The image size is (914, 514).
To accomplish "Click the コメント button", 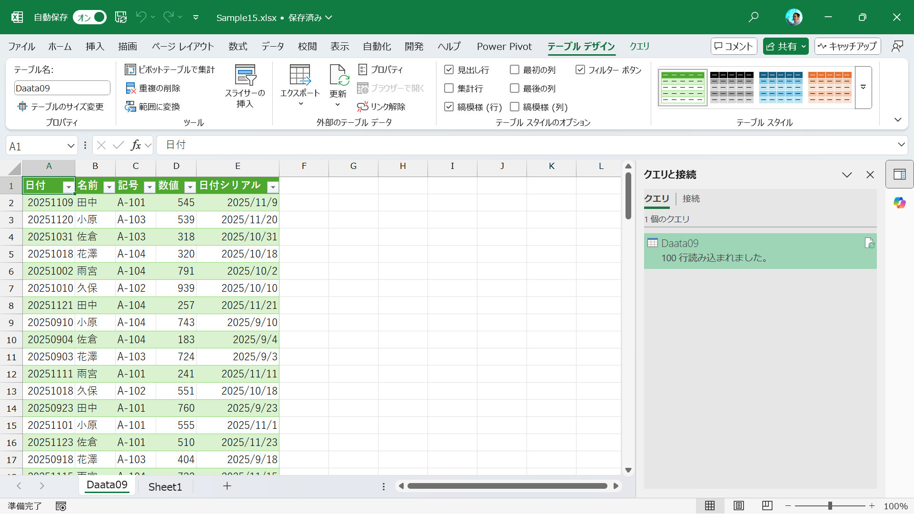I will (x=734, y=46).
